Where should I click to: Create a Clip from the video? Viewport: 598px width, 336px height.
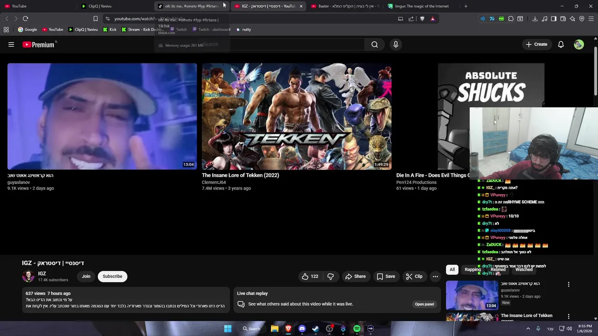[x=414, y=276]
